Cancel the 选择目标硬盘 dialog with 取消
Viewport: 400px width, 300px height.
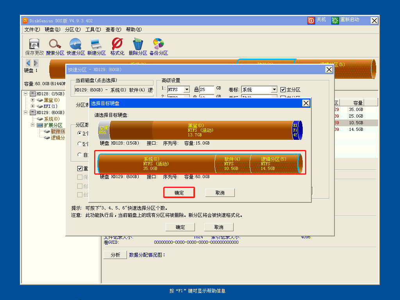[x=220, y=193]
